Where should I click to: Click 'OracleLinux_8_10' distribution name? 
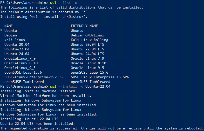tap(21, 63)
